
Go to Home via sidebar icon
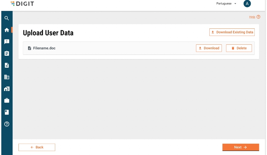(x=7, y=30)
